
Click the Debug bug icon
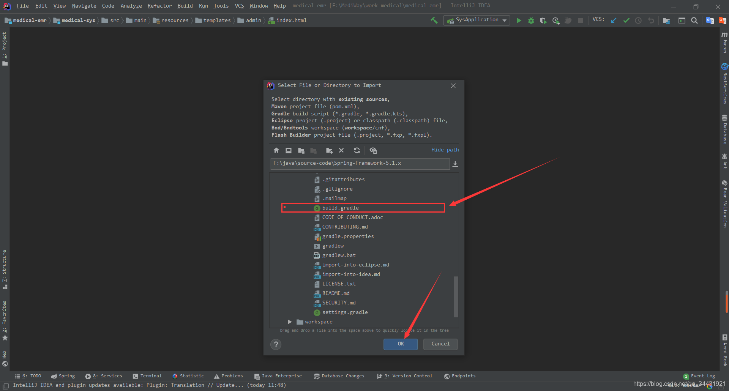[x=531, y=20]
